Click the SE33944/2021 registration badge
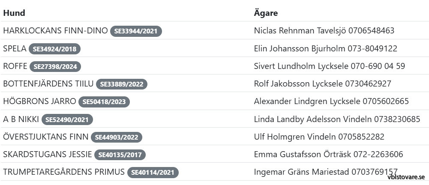 (x=136, y=31)
